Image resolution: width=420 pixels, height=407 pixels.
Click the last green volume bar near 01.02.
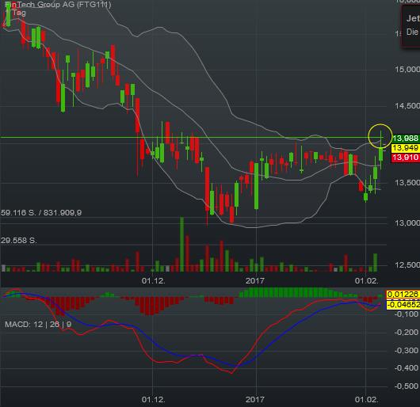click(x=376, y=263)
